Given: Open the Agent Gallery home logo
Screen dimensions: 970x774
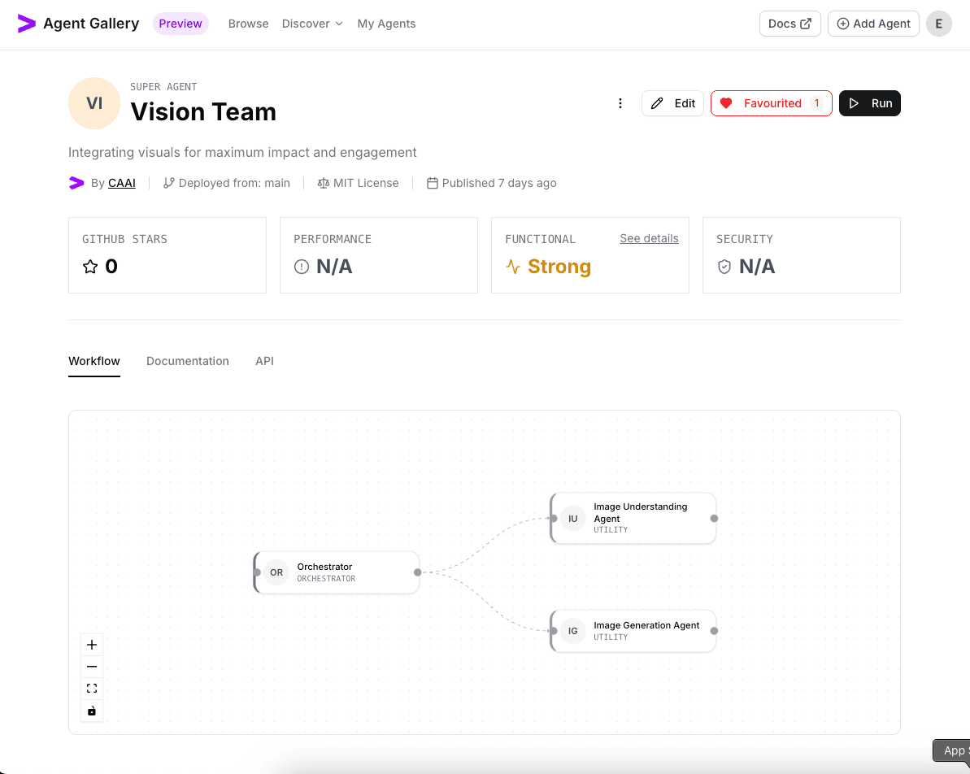Looking at the screenshot, I should coord(77,24).
